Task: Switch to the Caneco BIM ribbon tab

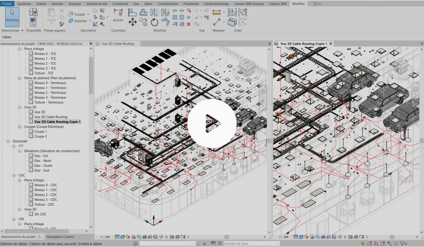Action: (278, 4)
